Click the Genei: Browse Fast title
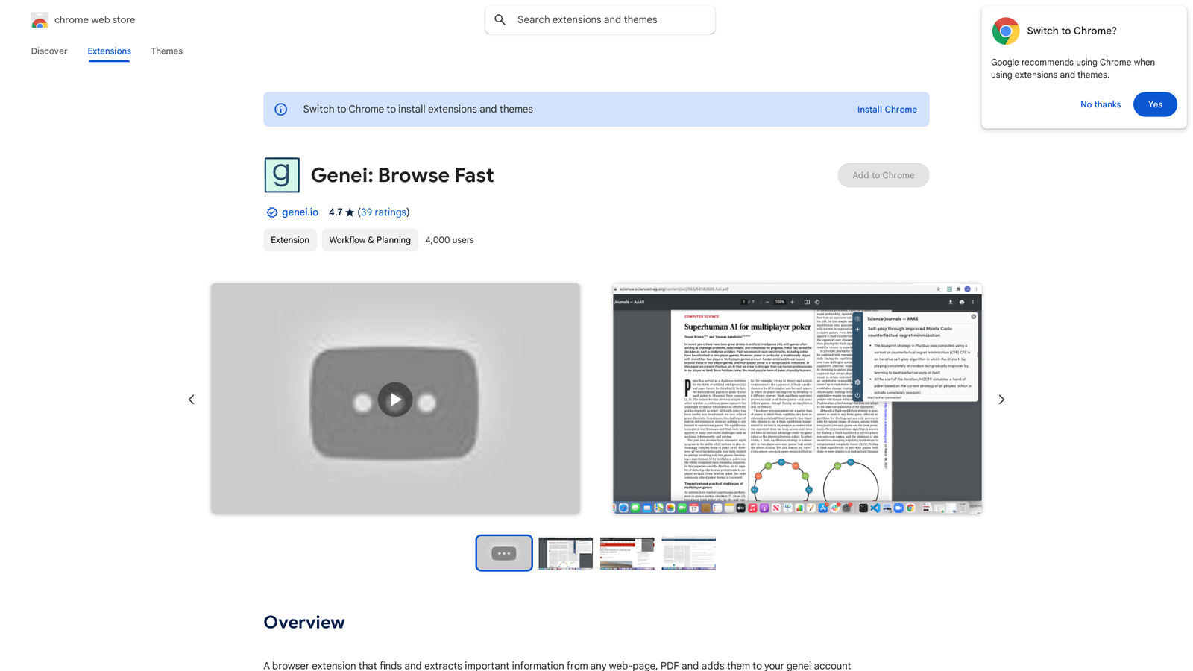The width and height of the screenshot is (1193, 671). click(402, 175)
